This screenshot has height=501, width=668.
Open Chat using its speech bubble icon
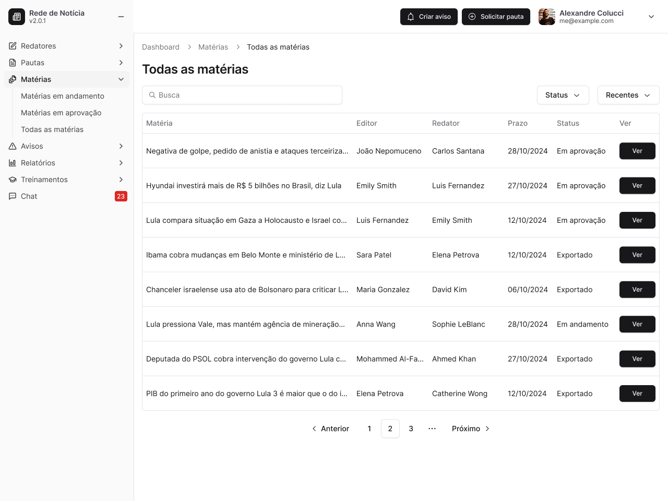[12, 196]
